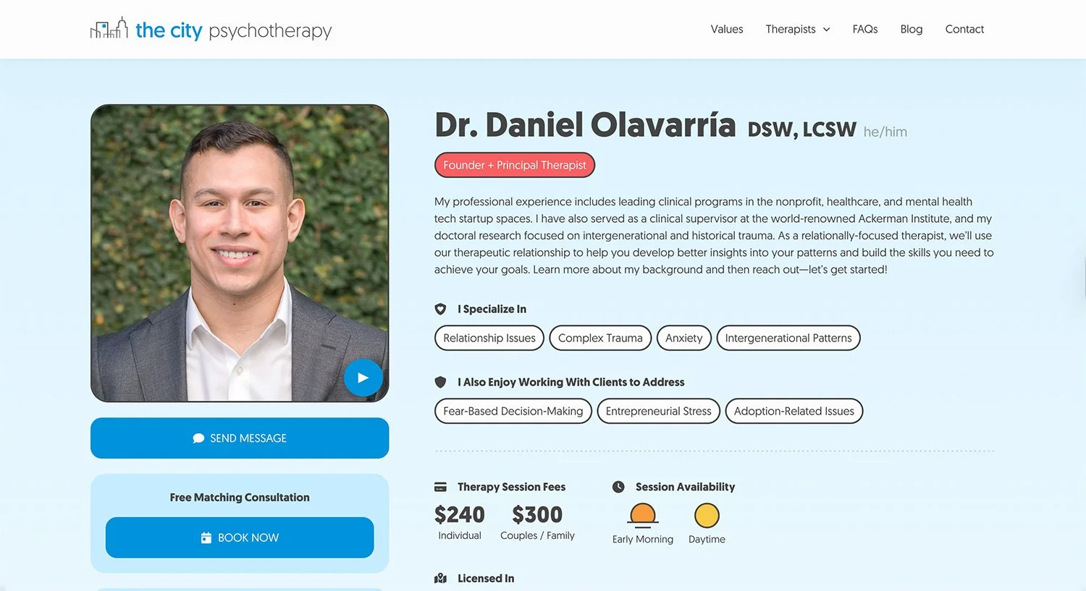Play the therapist intro video

coord(363,378)
